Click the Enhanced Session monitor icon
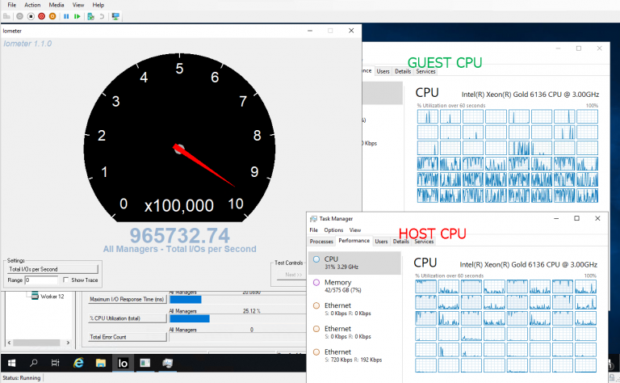The width and height of the screenshot is (620, 383). pos(115,16)
